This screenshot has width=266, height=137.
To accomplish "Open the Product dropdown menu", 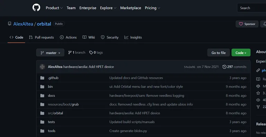I will point(54,8).
